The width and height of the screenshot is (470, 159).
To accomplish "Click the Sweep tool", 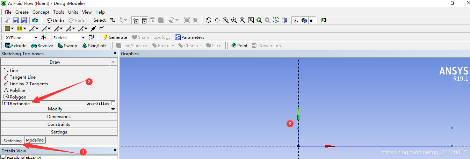I will [x=67, y=45].
